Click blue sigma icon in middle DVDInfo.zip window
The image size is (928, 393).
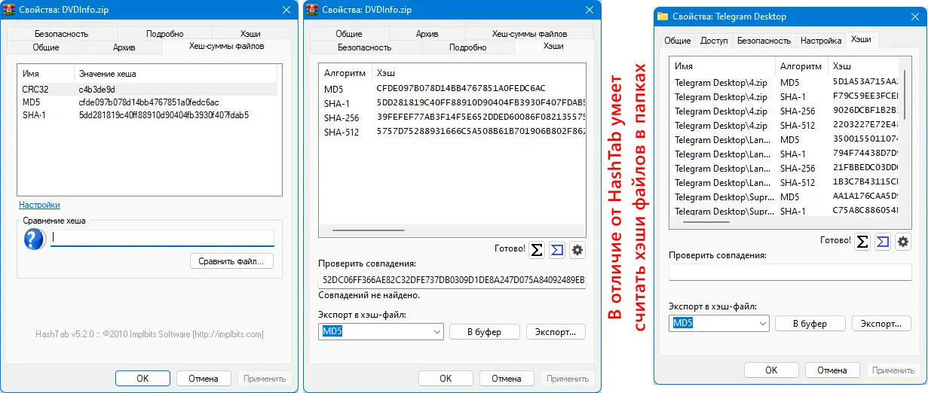(557, 250)
